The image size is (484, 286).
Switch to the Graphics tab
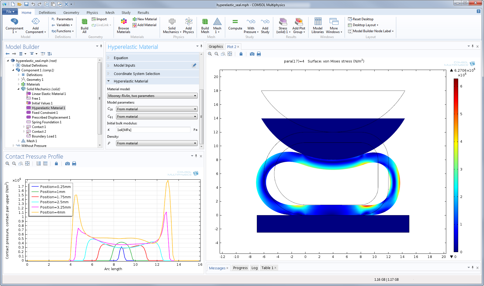(216, 47)
